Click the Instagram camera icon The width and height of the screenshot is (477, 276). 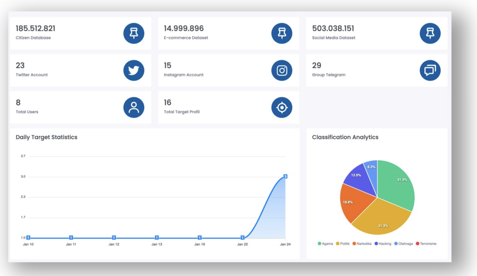282,70
